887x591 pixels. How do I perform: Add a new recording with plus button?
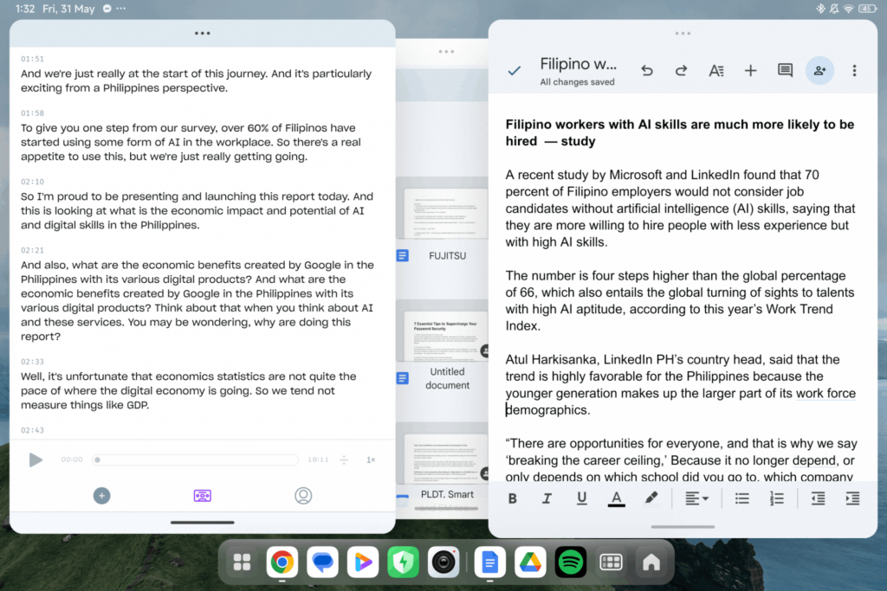(101, 496)
